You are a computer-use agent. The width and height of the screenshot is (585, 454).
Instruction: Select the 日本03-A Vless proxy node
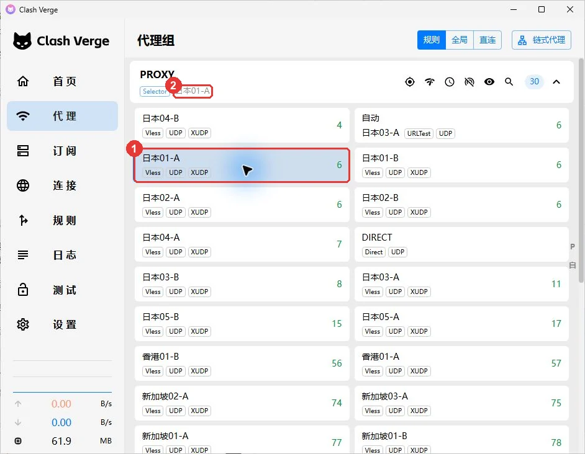(461, 284)
